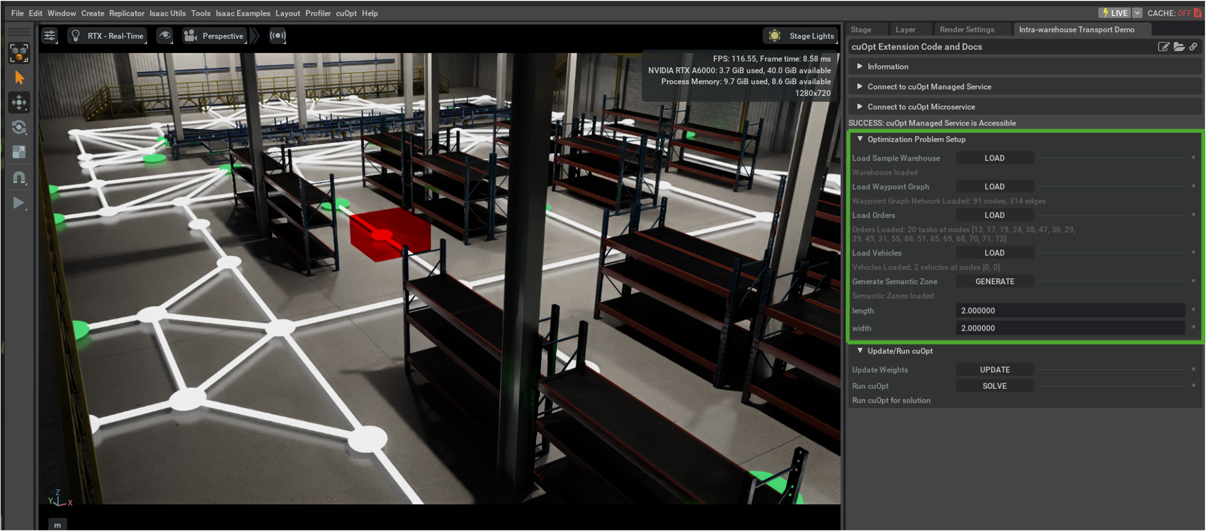The image size is (1208, 531).
Task: Activate the Move gizmo tool
Action: tap(19, 102)
